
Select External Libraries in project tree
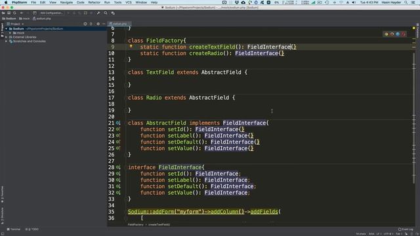(23, 37)
